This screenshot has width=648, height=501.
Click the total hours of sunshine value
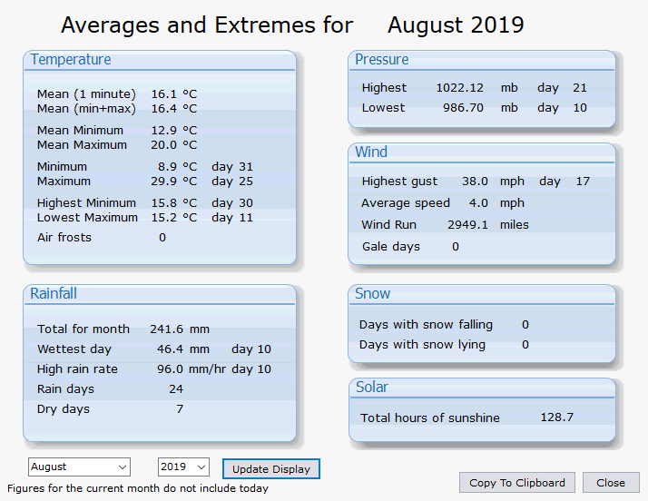tap(557, 417)
